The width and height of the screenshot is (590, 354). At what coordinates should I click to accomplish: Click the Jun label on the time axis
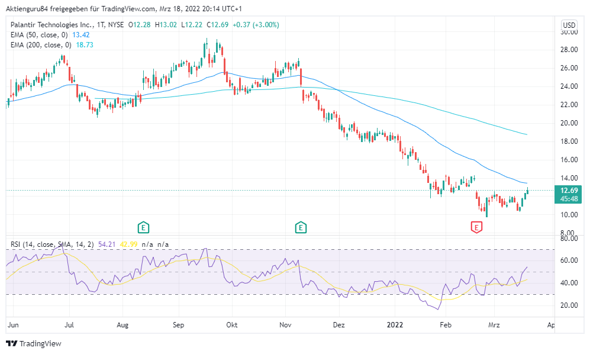tap(13, 325)
